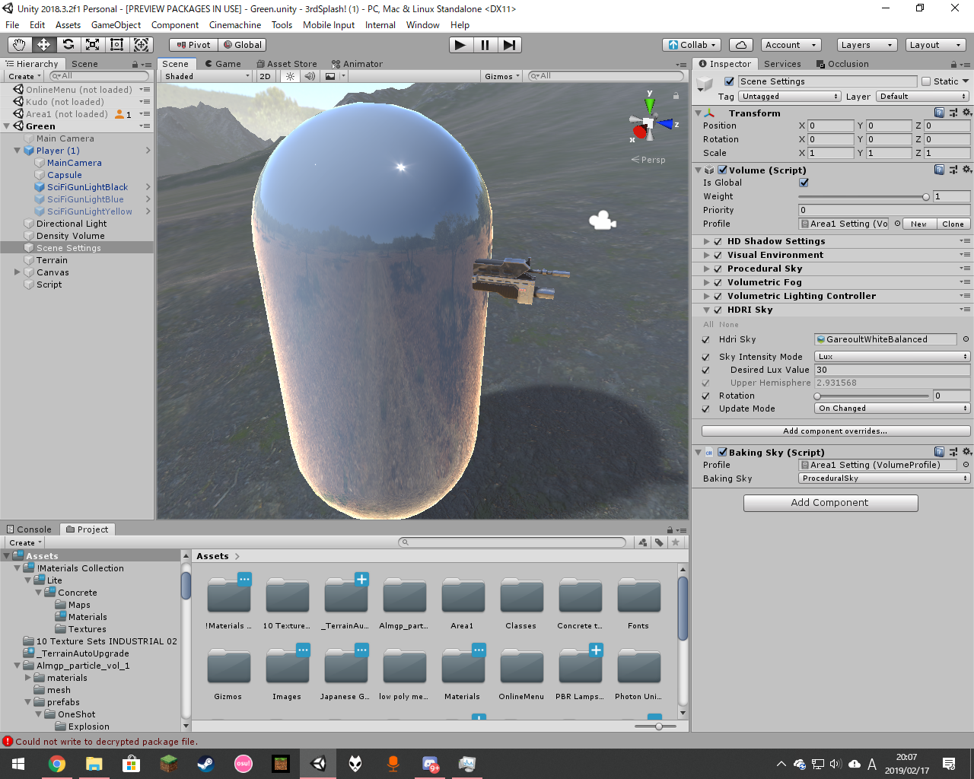Disable the Volumetric Fog override checkbox

(718, 282)
